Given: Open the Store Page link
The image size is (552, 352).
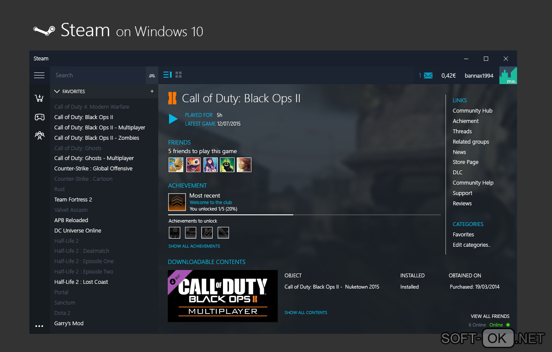Looking at the screenshot, I should pos(466,162).
